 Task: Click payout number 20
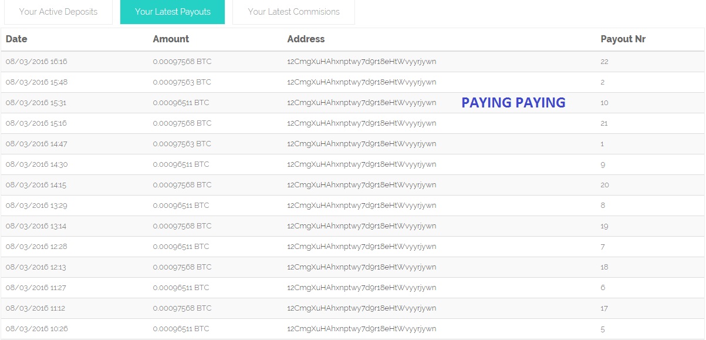(x=604, y=185)
